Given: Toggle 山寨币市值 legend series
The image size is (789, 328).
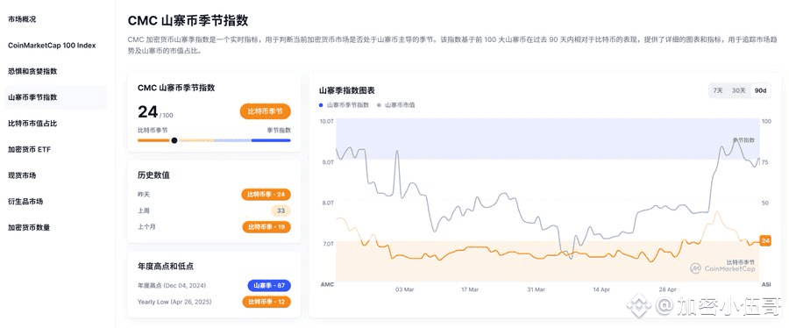Looking at the screenshot, I should 396,105.
